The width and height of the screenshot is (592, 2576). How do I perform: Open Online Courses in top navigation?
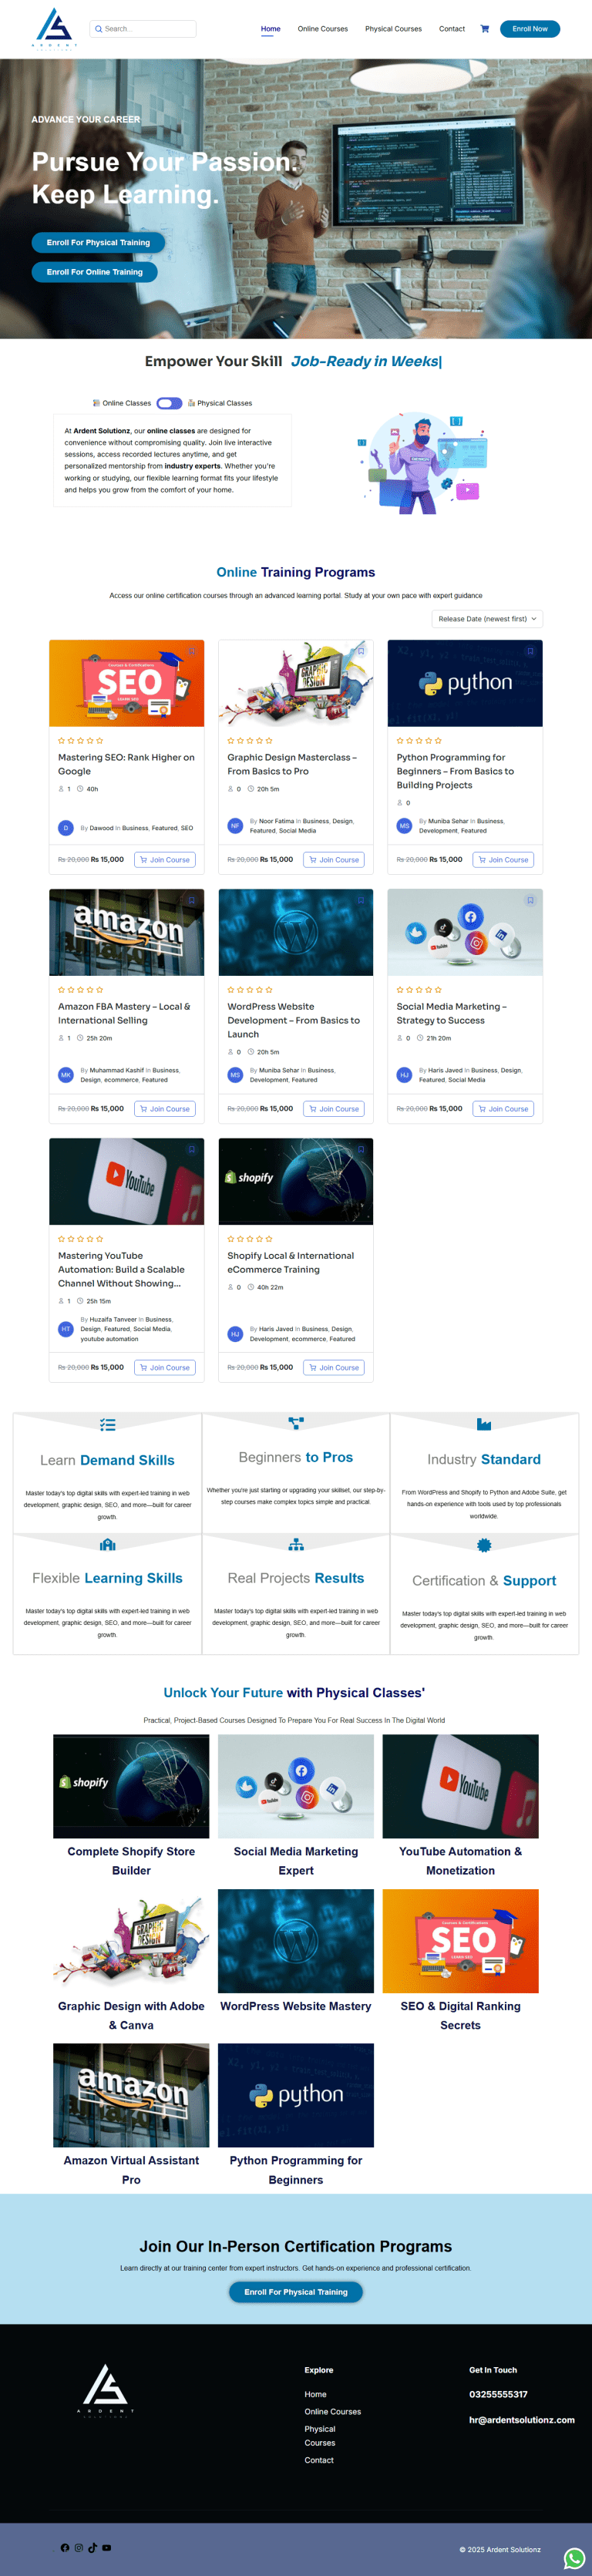(322, 29)
